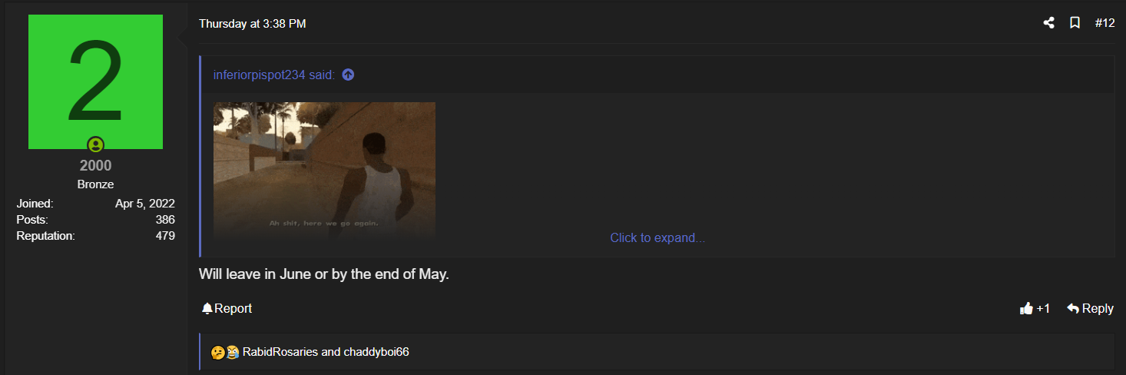Click the reaction emoji icons
This screenshot has width=1126, height=375.
pos(225,352)
